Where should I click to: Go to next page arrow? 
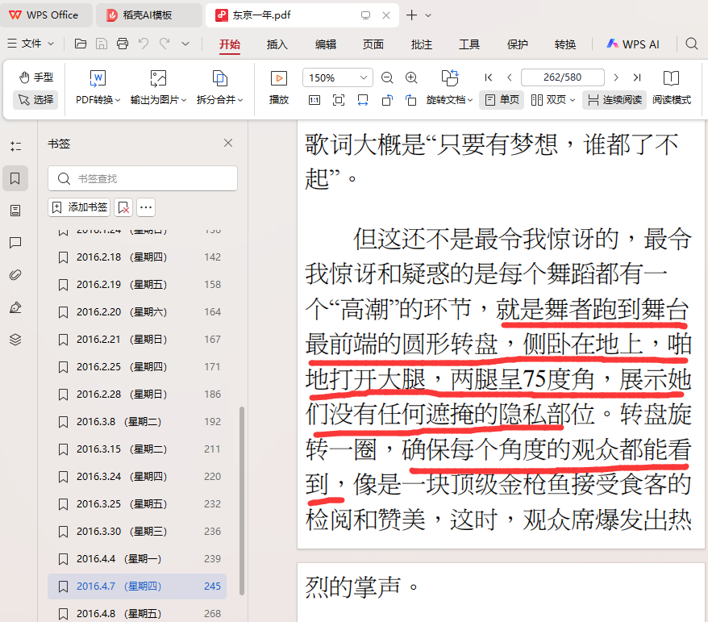tap(616, 77)
